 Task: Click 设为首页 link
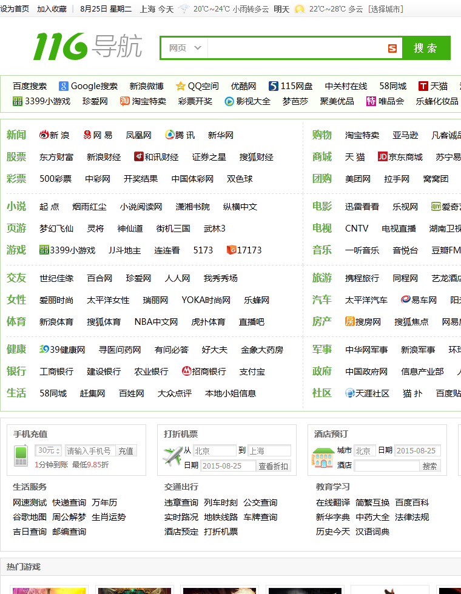15,9
